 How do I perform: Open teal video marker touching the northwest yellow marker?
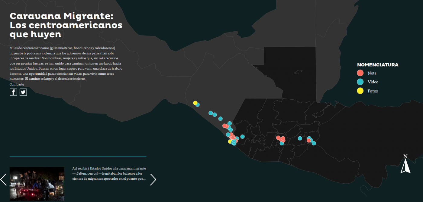198,105
